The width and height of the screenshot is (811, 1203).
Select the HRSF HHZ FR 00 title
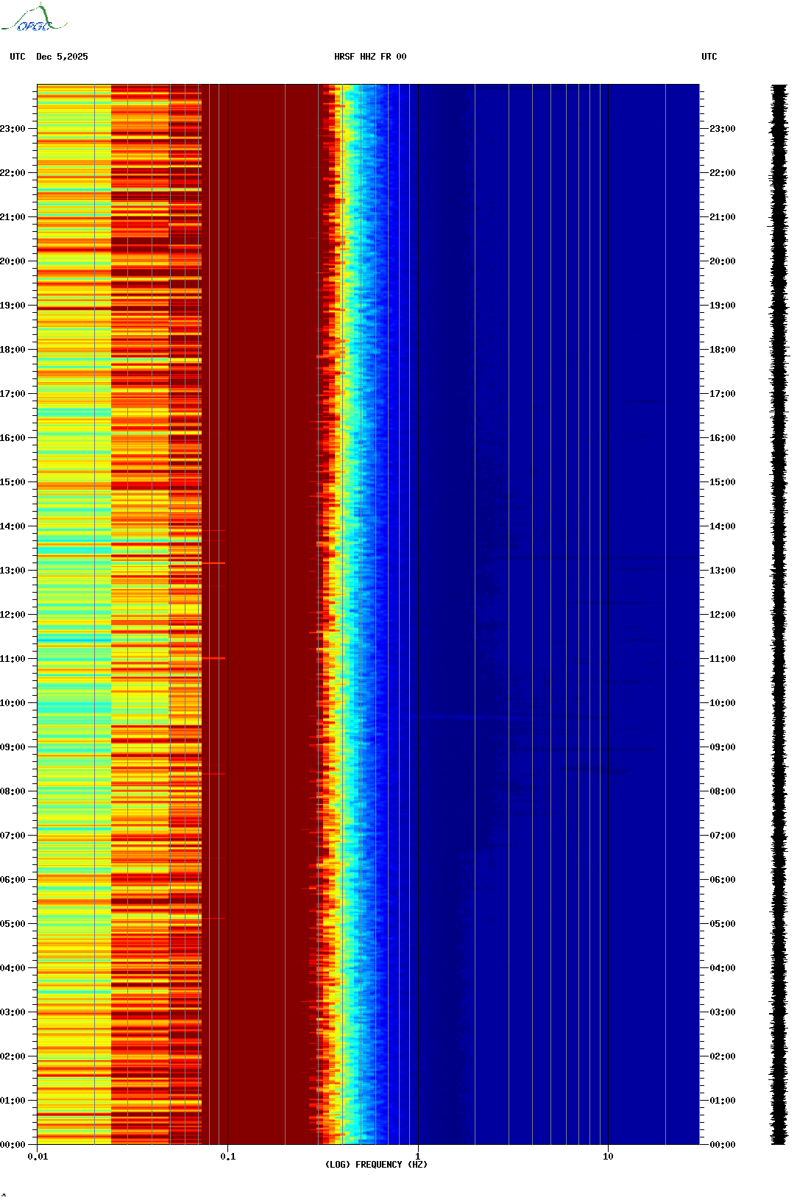pyautogui.click(x=370, y=57)
